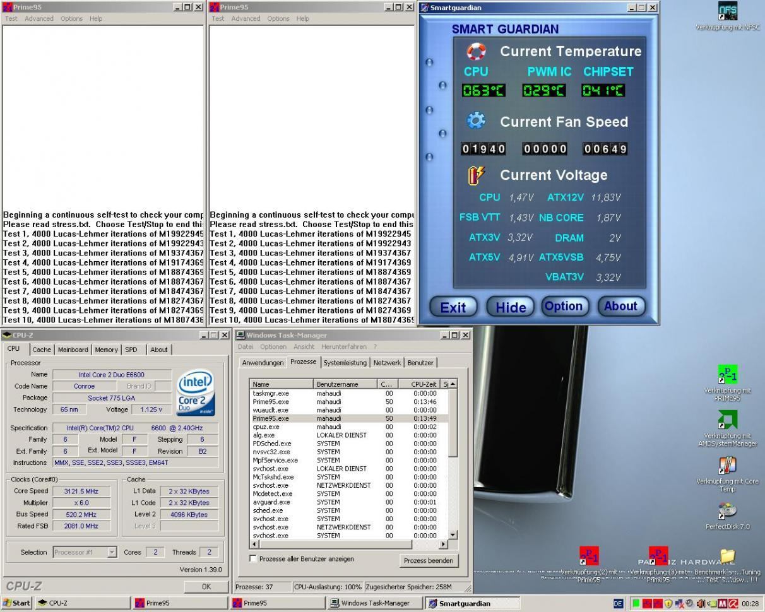Click the lifebuoy Current Temperature icon
765x612 pixels.
476,52
